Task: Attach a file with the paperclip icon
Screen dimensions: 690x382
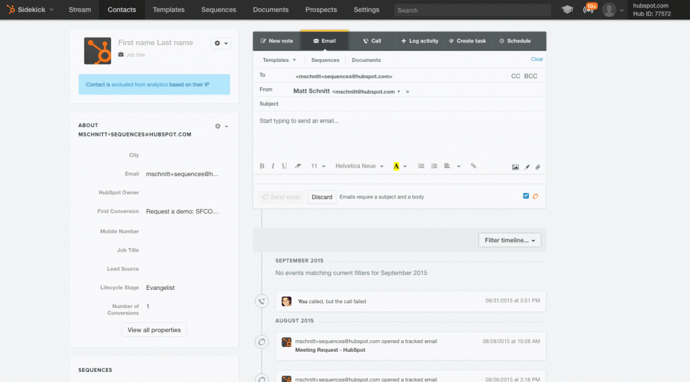Action: [538, 167]
